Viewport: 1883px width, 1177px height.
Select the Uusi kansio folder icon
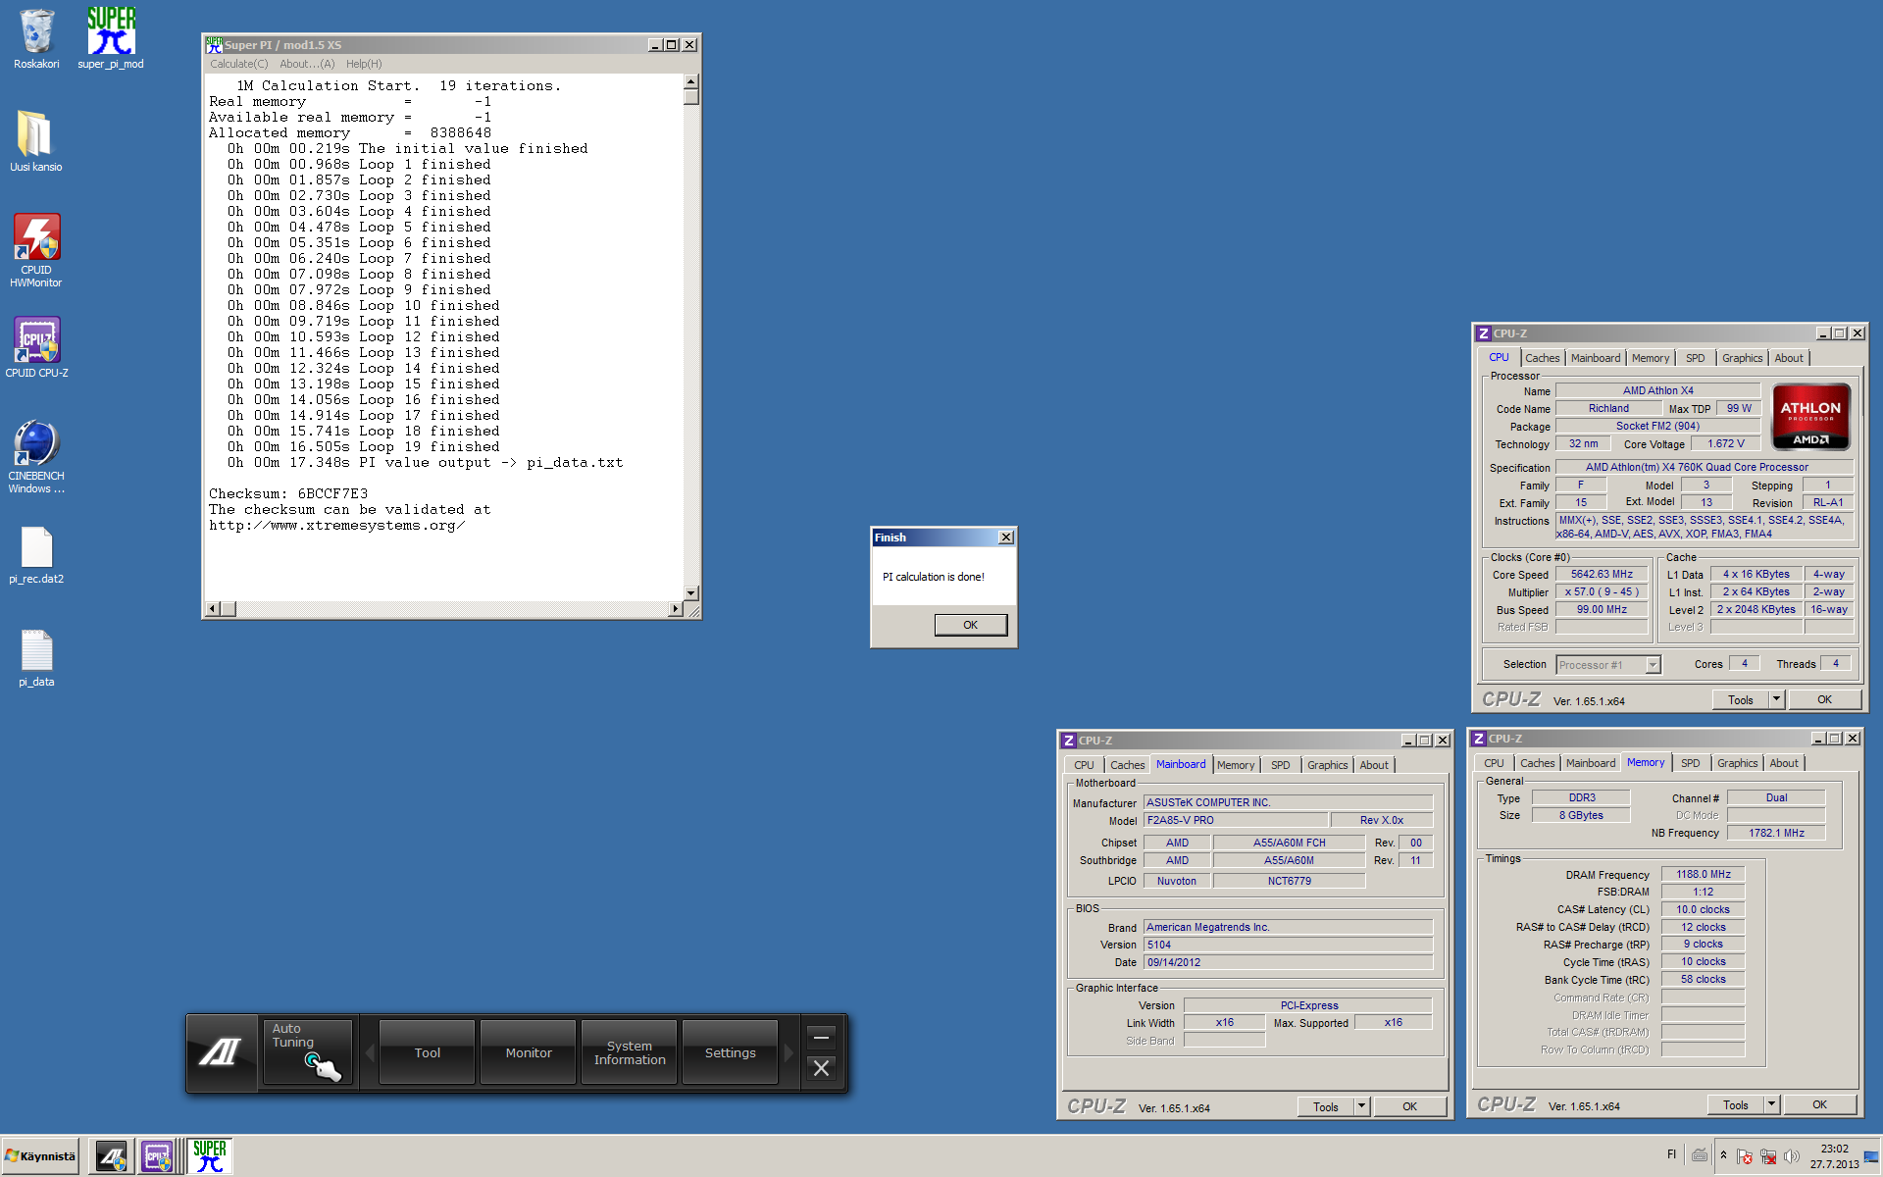36,140
